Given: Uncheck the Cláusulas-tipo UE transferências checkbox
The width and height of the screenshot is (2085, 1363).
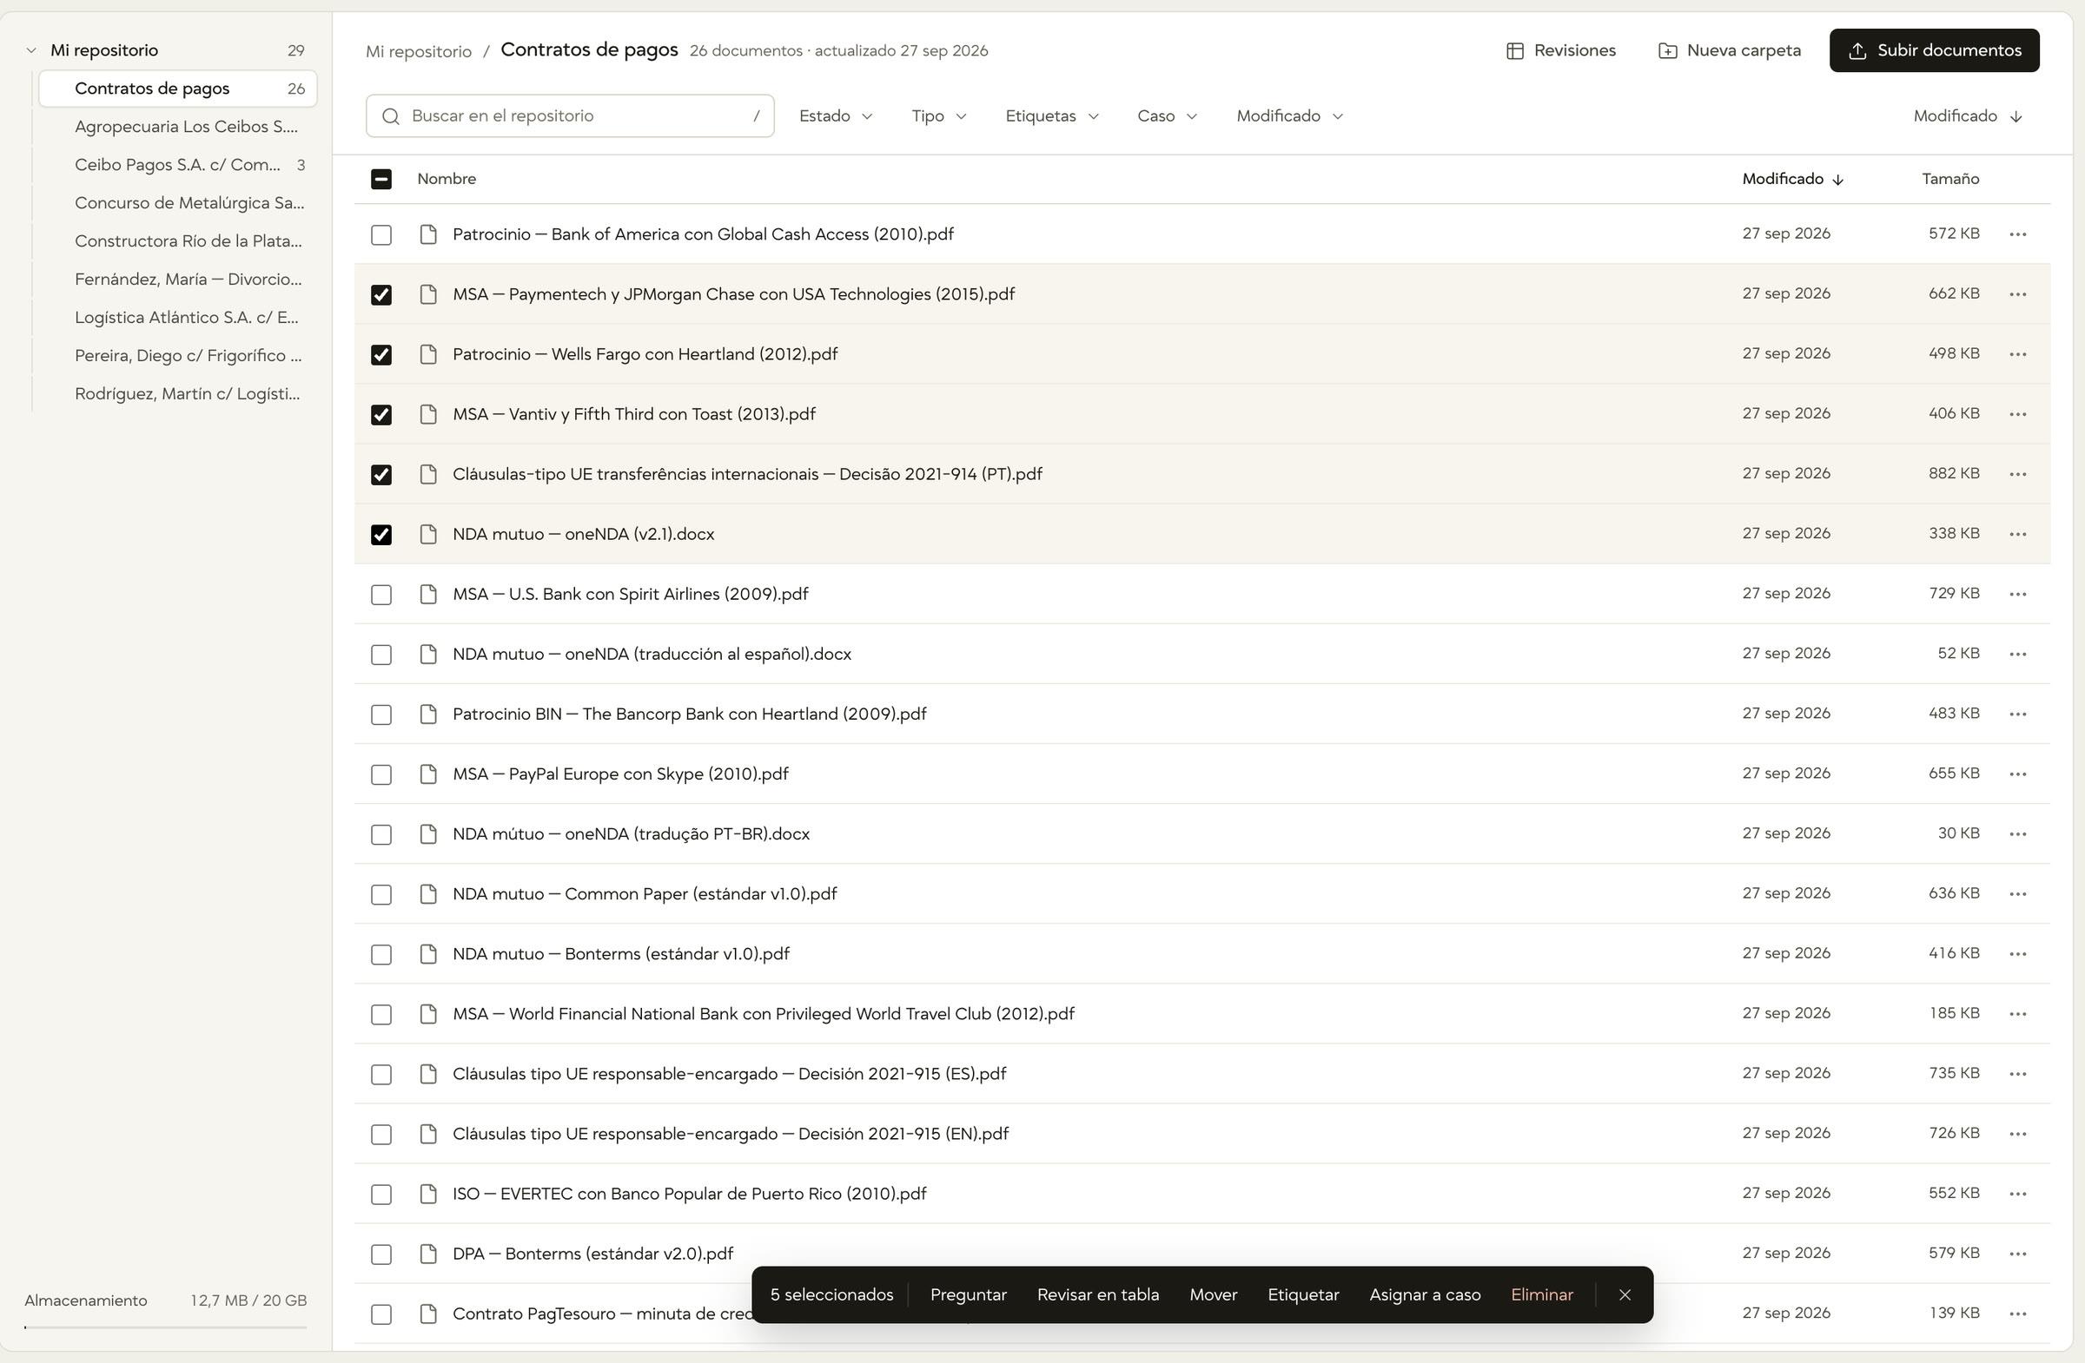Looking at the screenshot, I should coord(381,475).
